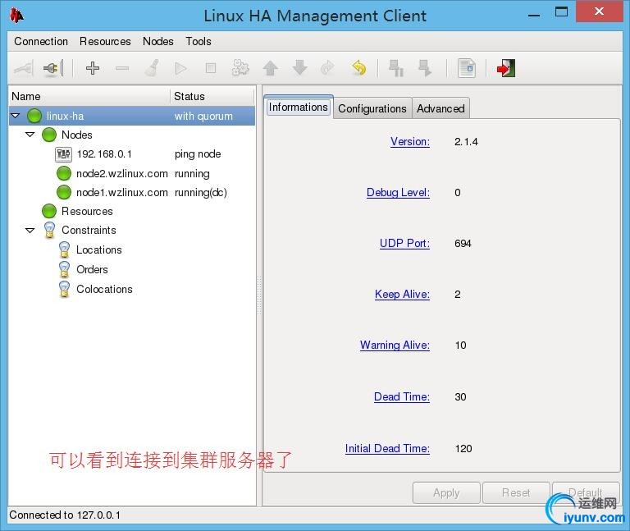
Task: Maximize the Linux HA Management Client window
Action: point(561,11)
